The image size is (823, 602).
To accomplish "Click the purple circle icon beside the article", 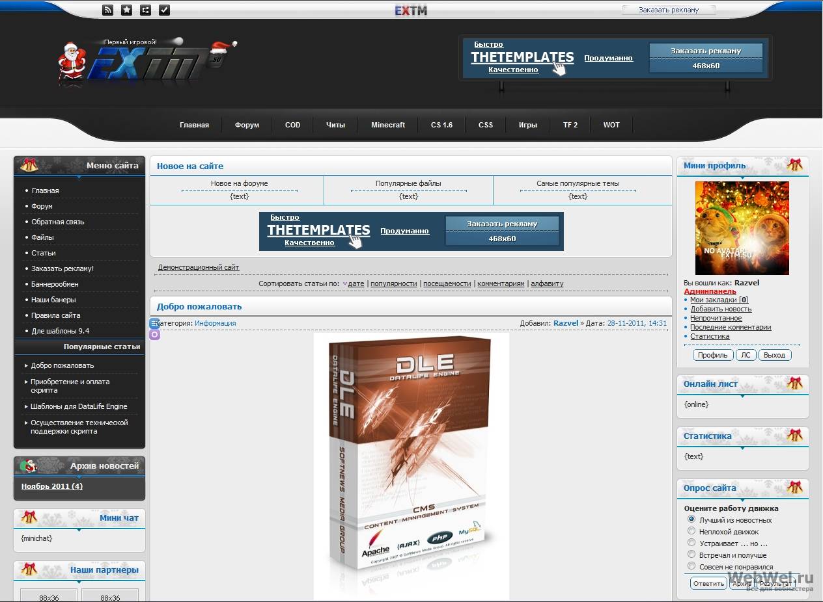I will tap(154, 335).
